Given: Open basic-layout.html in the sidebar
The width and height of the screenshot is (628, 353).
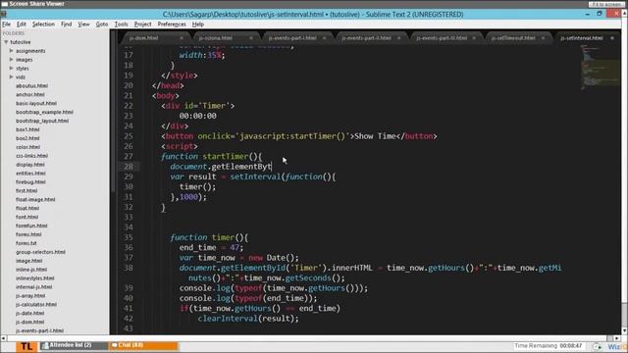Looking at the screenshot, I should [36, 103].
